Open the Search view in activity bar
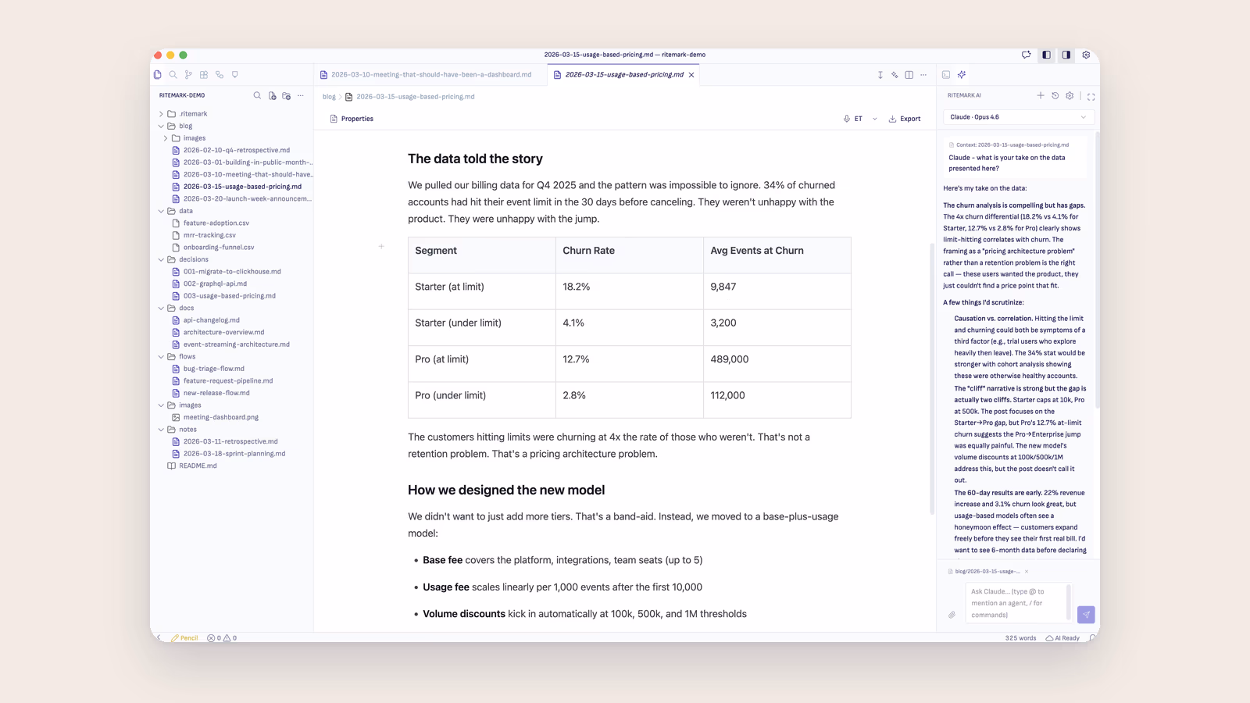 pos(173,75)
